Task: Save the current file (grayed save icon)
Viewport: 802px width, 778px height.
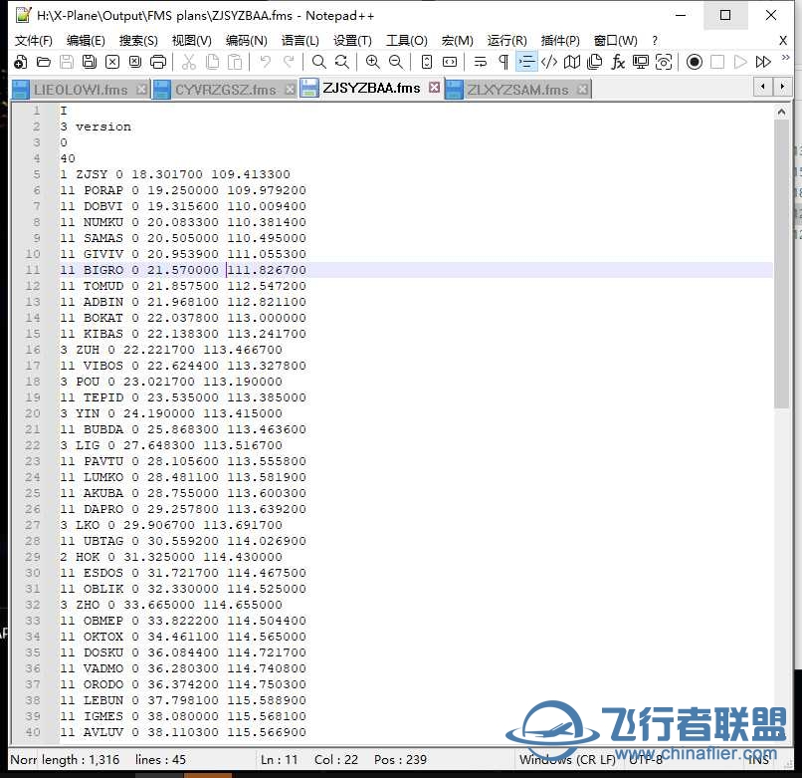Action: (67, 62)
